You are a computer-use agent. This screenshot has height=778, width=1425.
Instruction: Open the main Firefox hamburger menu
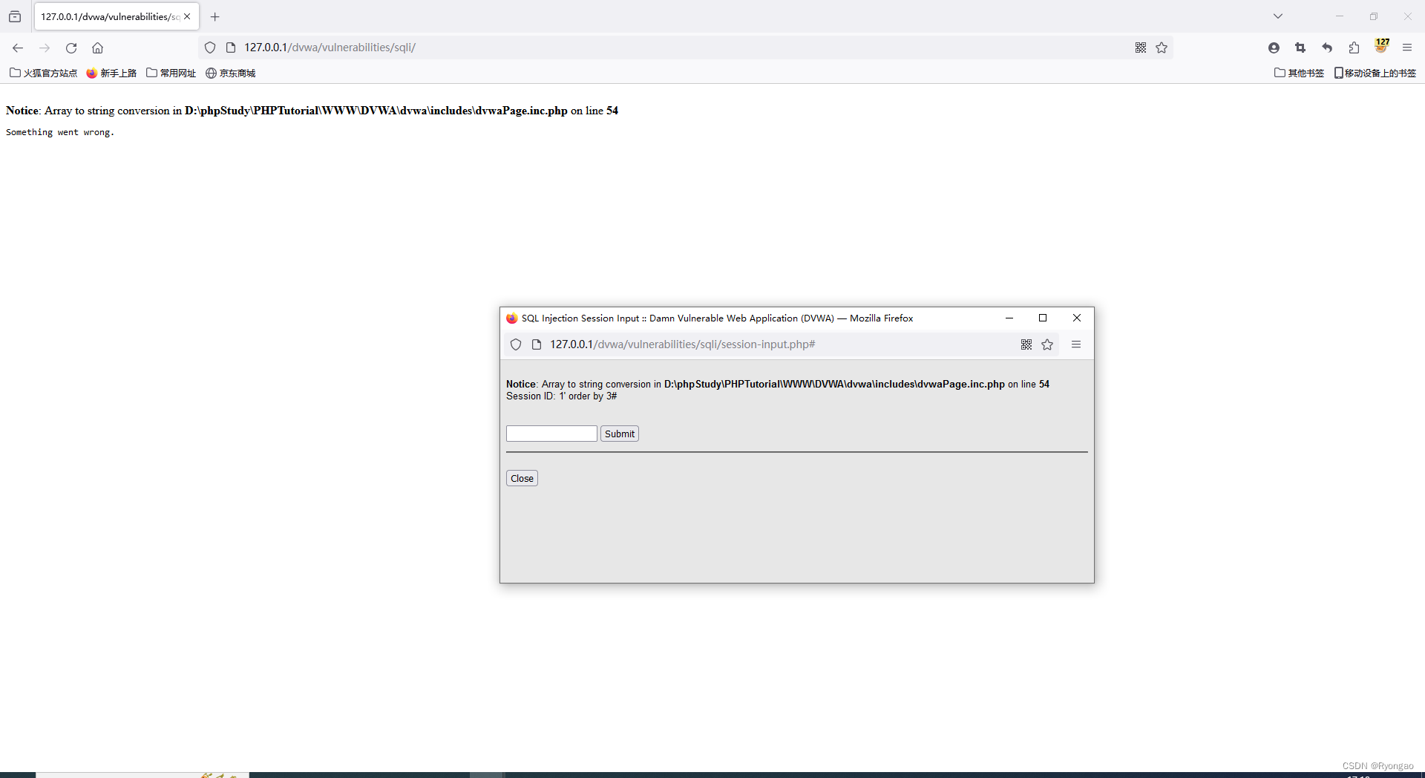click(x=1407, y=48)
